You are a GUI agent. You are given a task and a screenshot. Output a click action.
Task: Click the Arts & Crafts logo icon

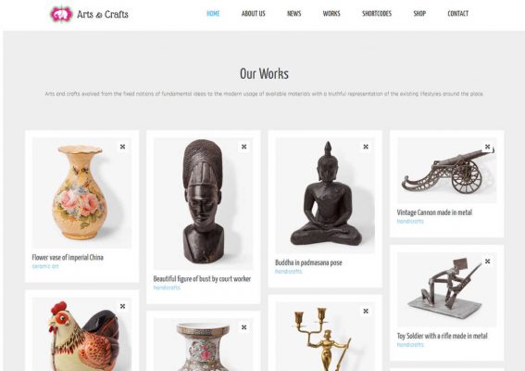click(x=61, y=15)
